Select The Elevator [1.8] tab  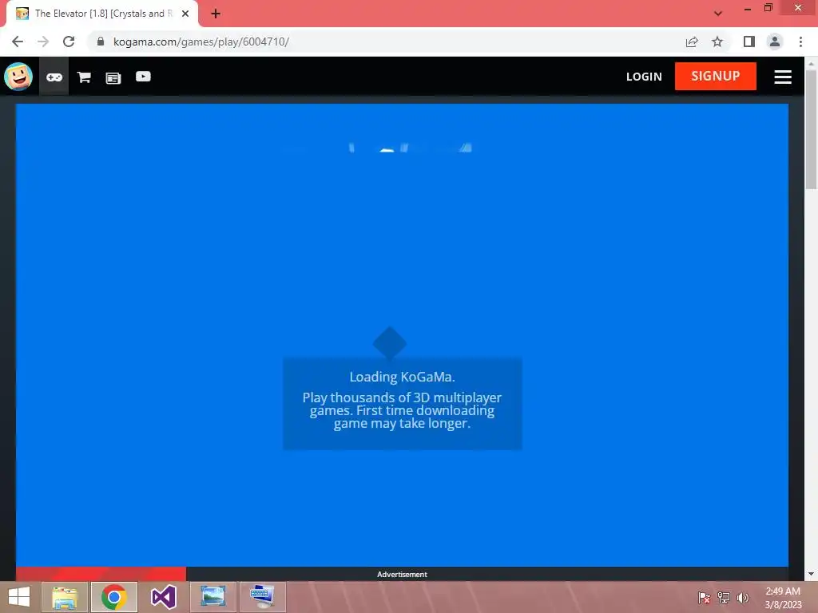(x=101, y=14)
